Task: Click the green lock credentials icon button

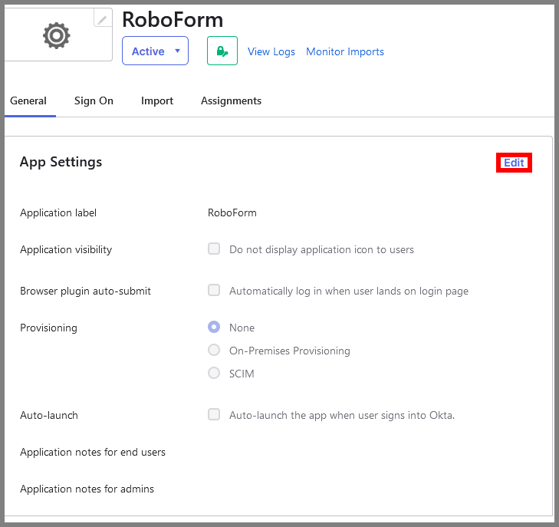Action: pyautogui.click(x=222, y=51)
